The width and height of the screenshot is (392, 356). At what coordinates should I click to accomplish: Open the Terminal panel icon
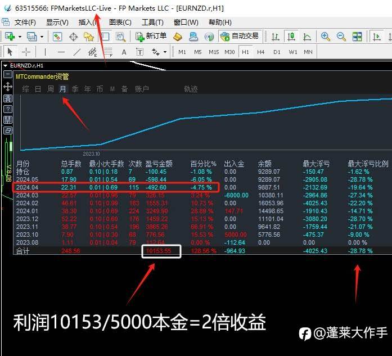click(x=105, y=37)
